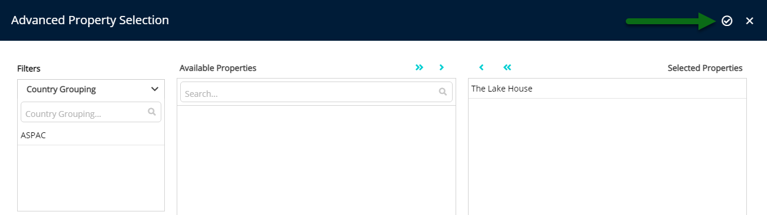Screen dimensions: 767x215
Task: Close the Advanced Property Selection dialog
Action: [x=749, y=21]
